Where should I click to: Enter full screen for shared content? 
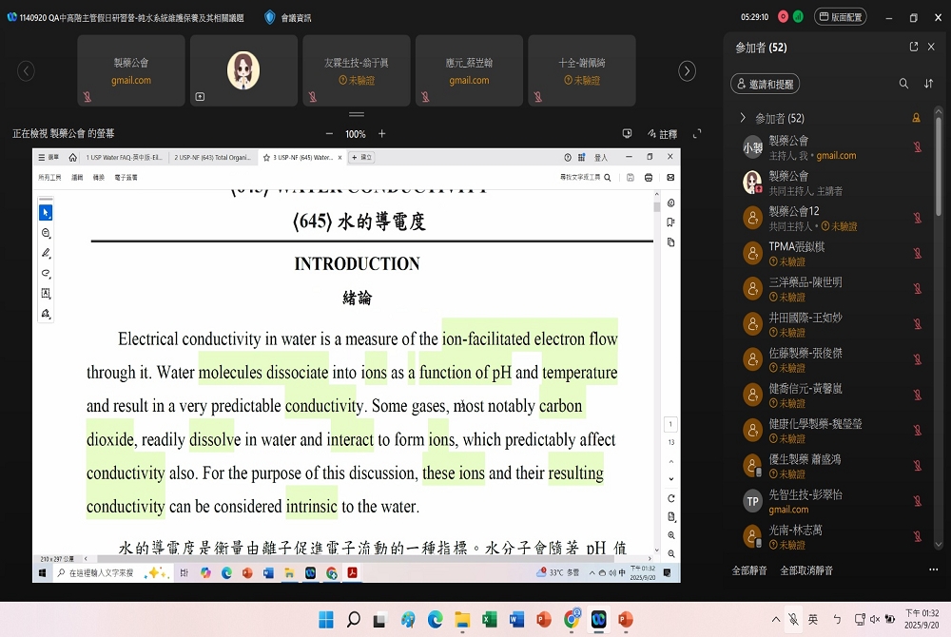tap(697, 134)
